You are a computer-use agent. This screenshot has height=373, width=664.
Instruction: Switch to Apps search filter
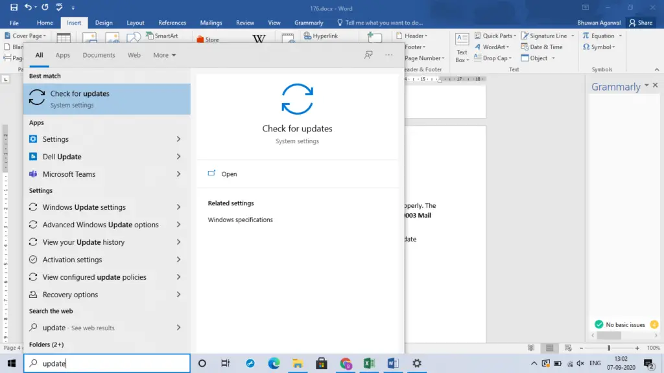[x=63, y=55]
